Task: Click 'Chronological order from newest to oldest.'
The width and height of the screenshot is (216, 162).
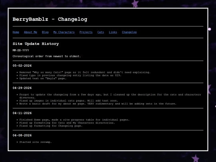Action: click(x=47, y=56)
